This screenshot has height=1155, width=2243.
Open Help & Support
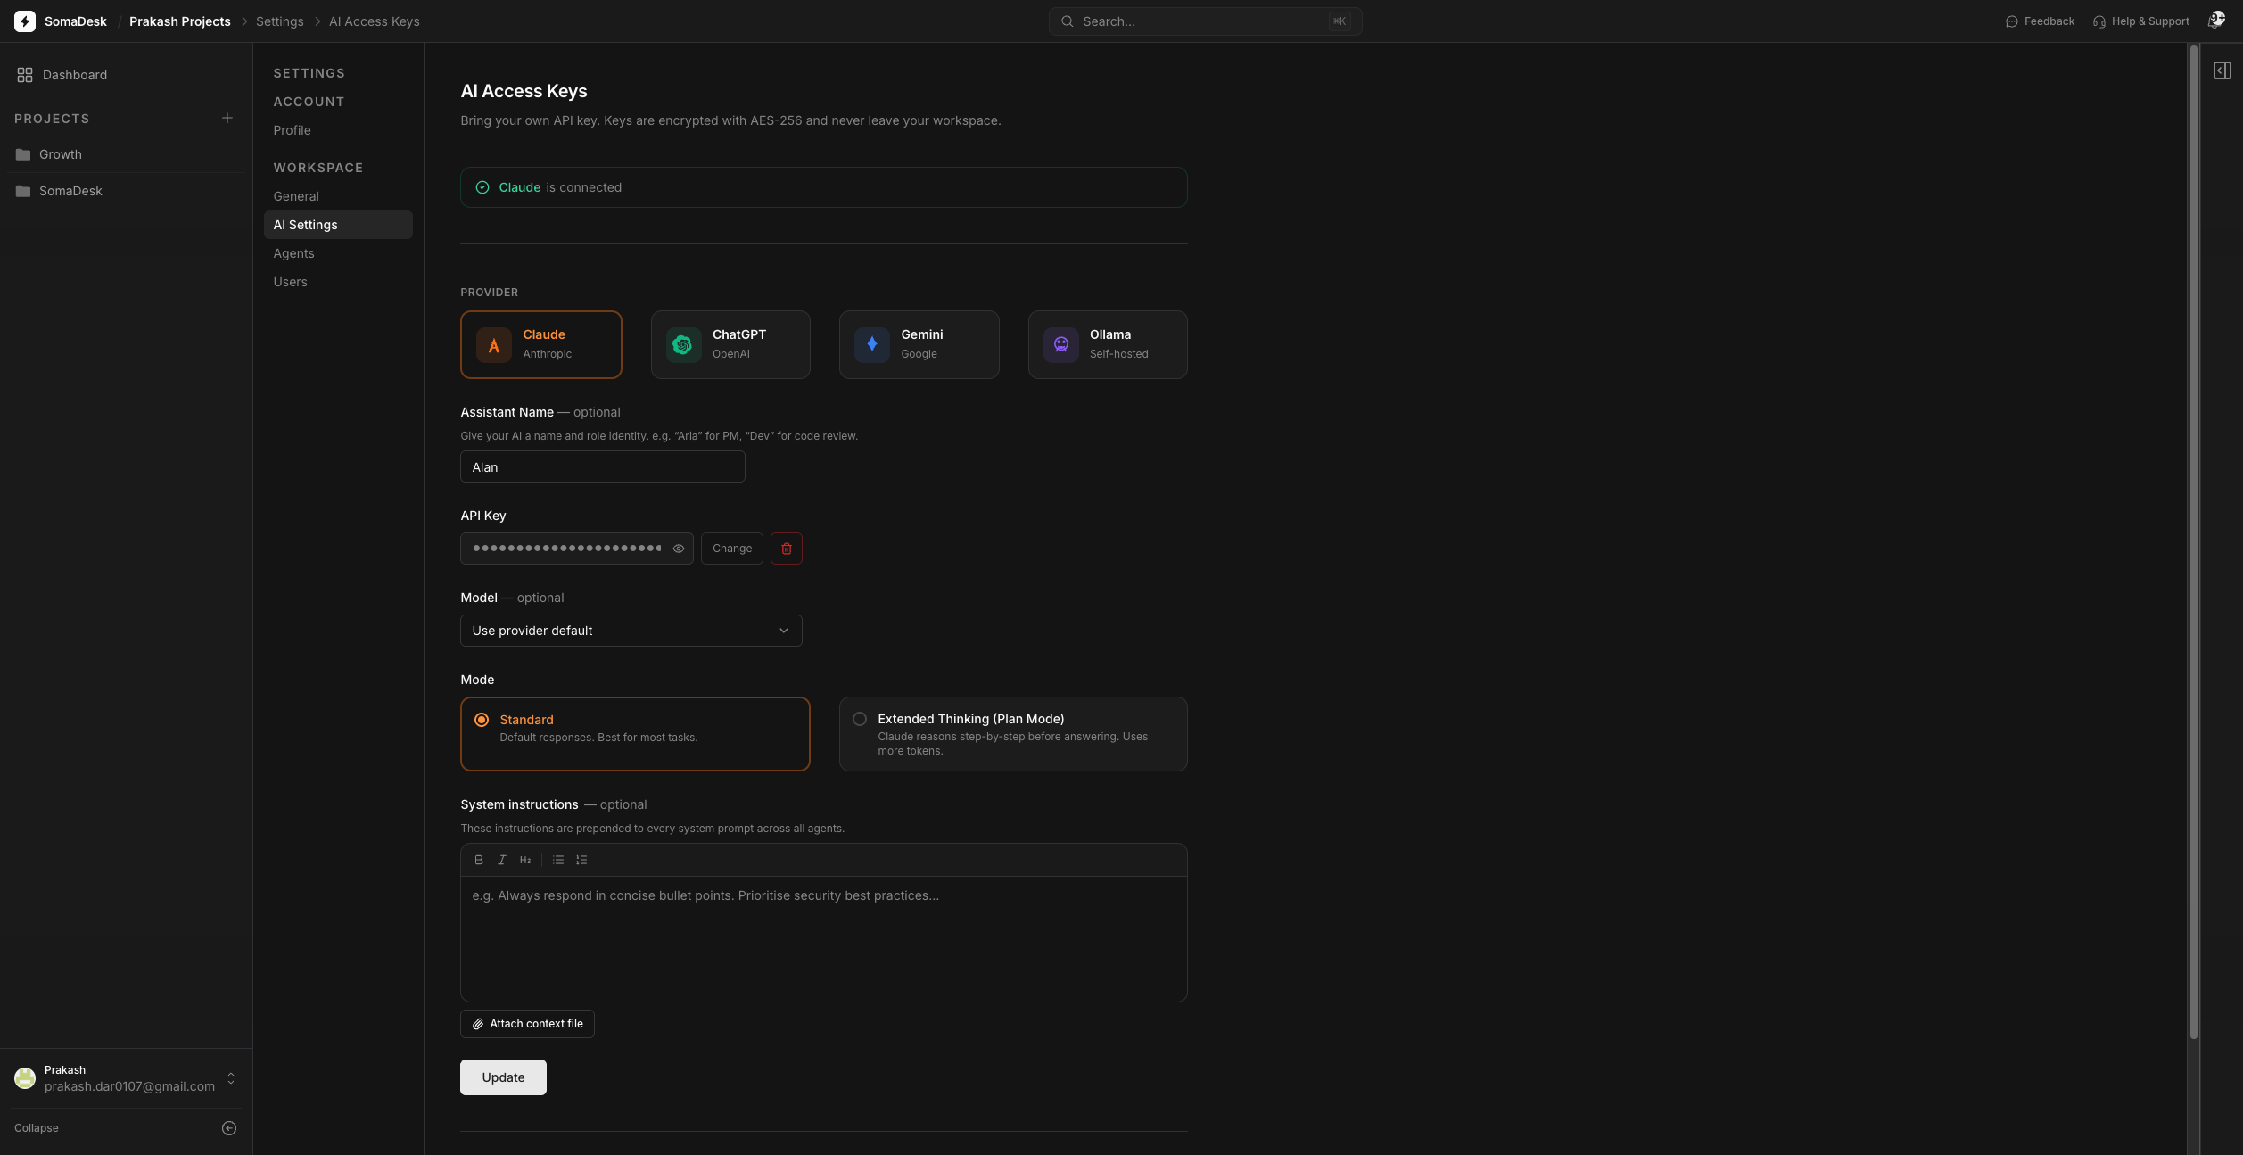coord(2140,21)
